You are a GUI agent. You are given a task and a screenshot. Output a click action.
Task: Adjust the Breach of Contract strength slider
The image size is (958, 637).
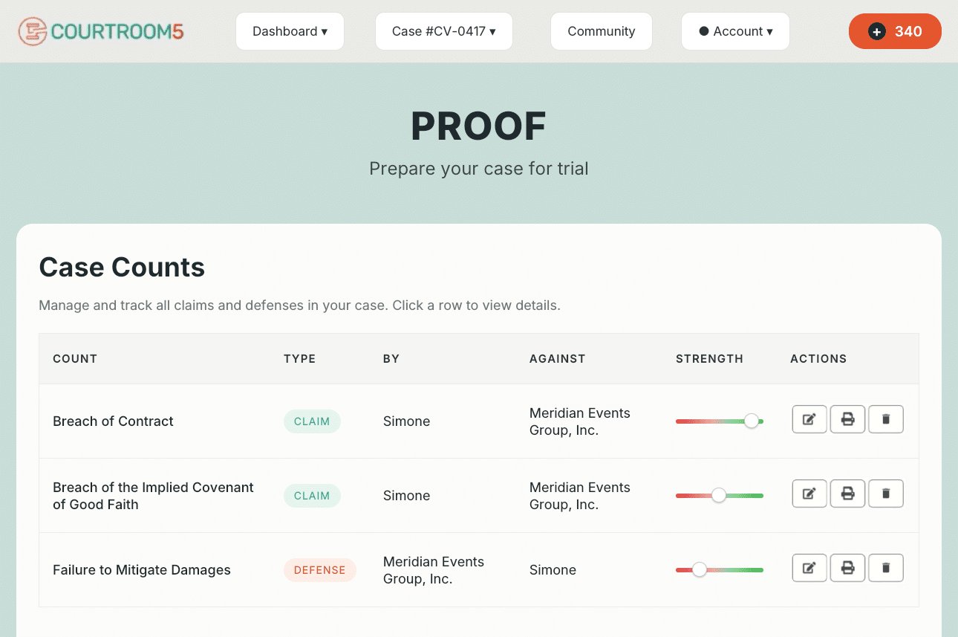click(x=752, y=421)
